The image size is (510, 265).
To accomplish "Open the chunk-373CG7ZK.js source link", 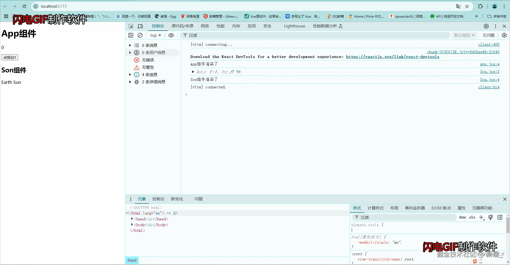I will pyautogui.click(x=463, y=52).
